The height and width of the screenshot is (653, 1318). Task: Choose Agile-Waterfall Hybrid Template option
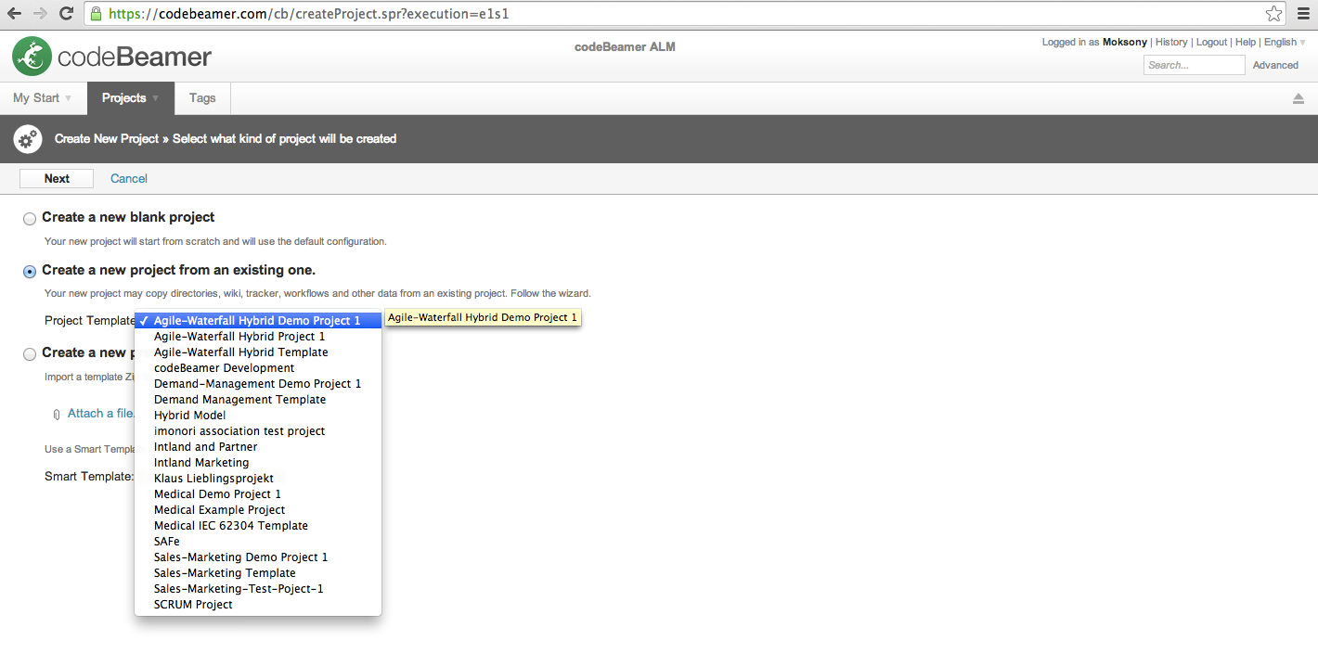(x=258, y=352)
